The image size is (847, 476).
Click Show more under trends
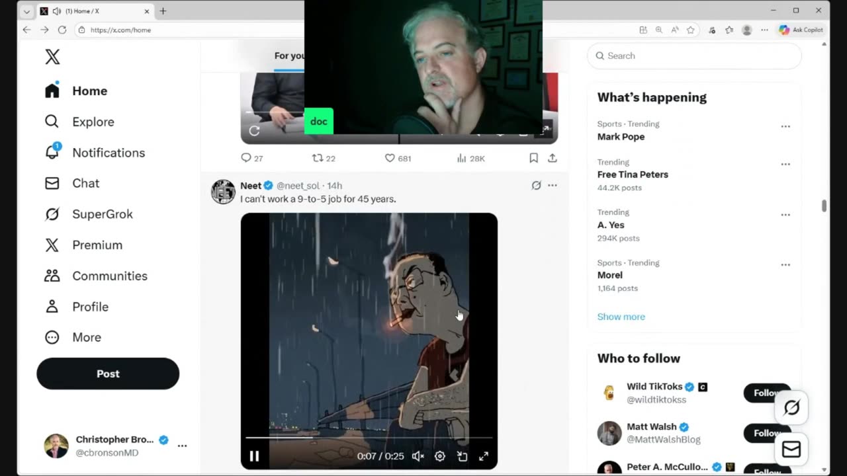(621, 317)
